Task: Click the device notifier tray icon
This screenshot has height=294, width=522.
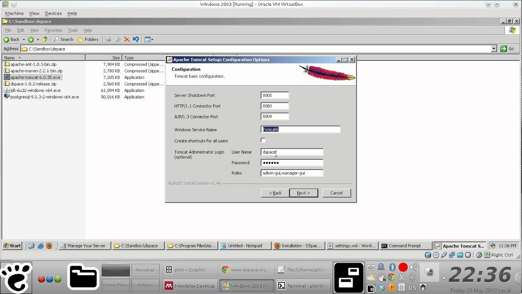Action: pos(423,288)
